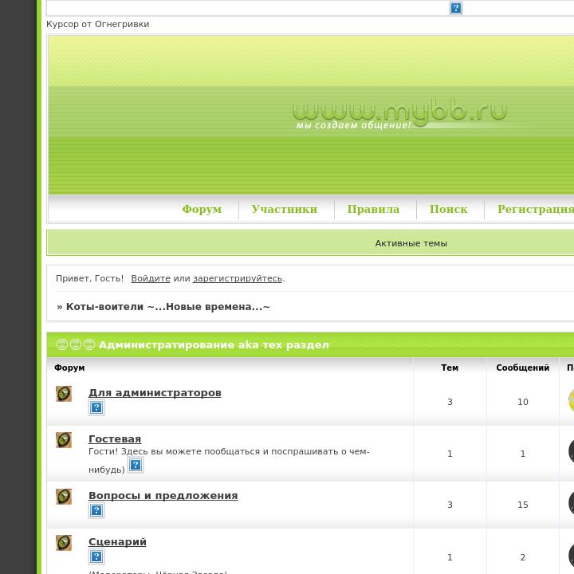The height and width of the screenshot is (574, 574).
Task: Click Курсор от Огнегривки text
Action: [x=98, y=24]
